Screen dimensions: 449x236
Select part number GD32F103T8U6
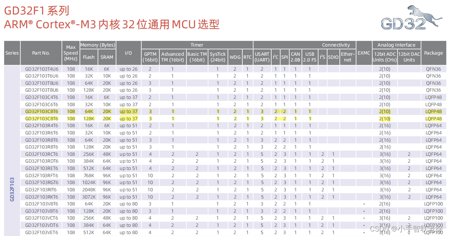42,83
